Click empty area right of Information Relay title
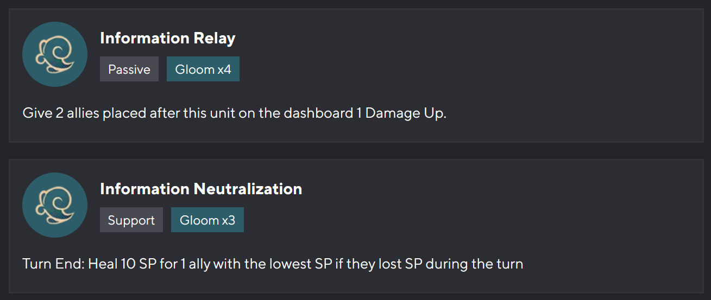 [435, 39]
